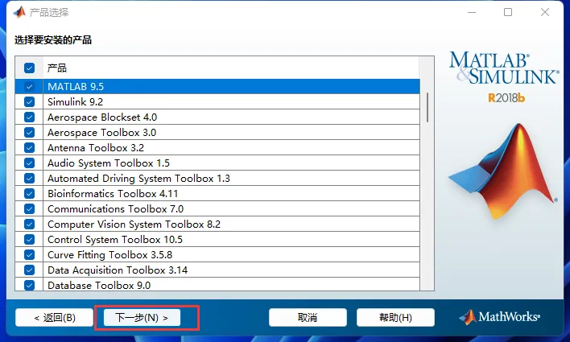Select the Communications Toolbox 7.0 row text
Screen dimensions: 570x342
coord(116,208)
